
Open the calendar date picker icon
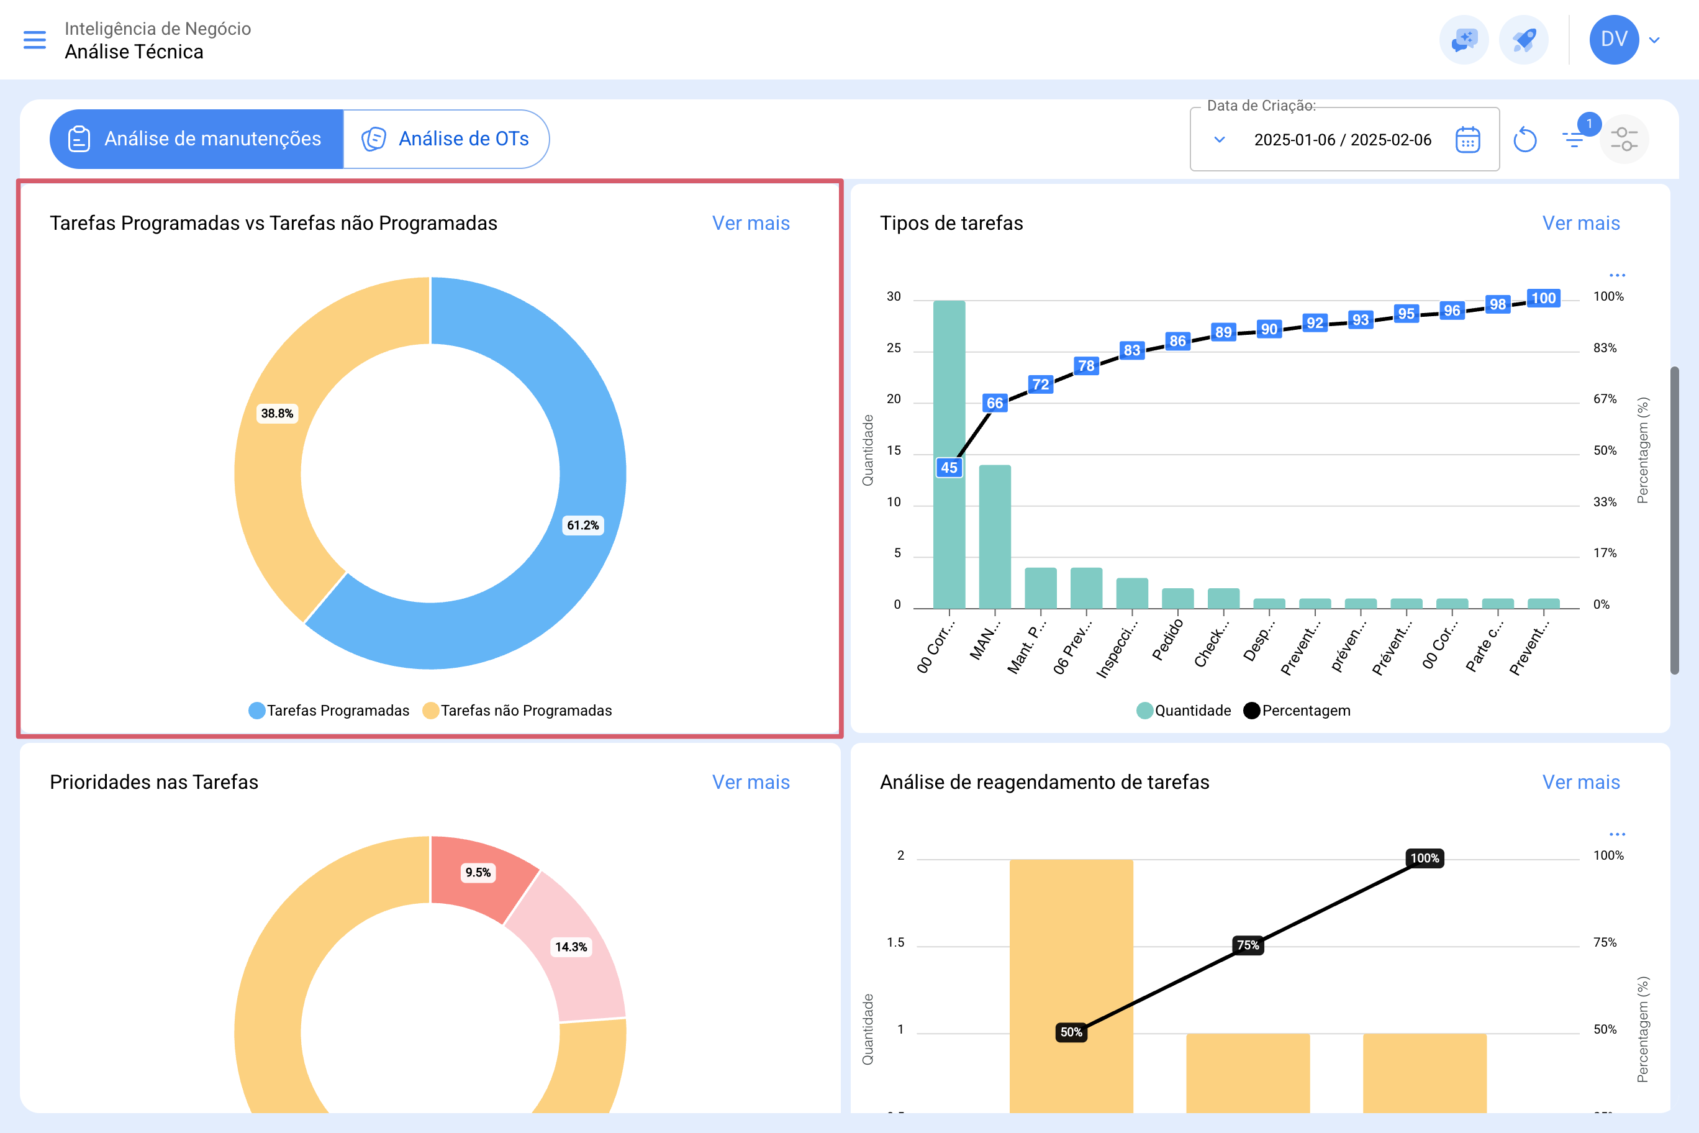tap(1467, 140)
